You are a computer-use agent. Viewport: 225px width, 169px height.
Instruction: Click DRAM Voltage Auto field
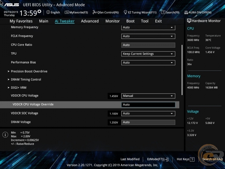coord(148,122)
